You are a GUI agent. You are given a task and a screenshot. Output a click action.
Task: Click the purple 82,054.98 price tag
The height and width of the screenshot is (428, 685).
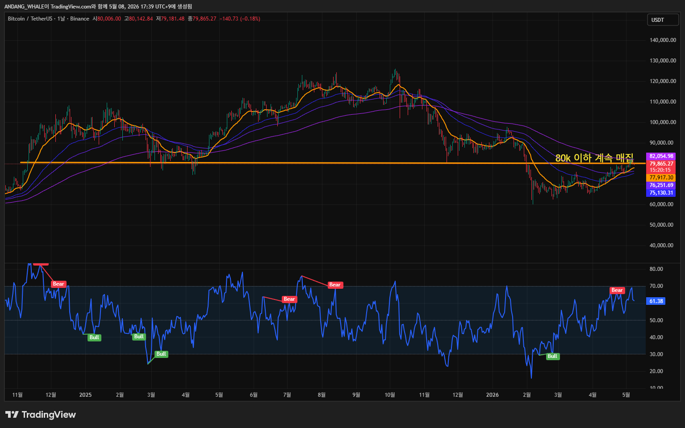click(661, 156)
